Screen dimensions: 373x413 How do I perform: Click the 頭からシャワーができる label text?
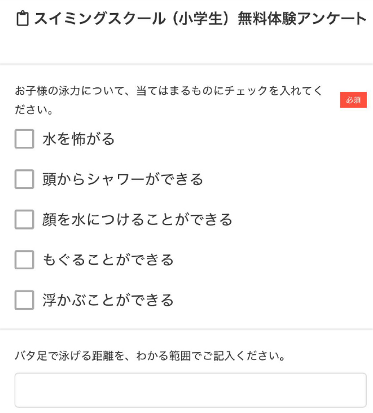(123, 179)
